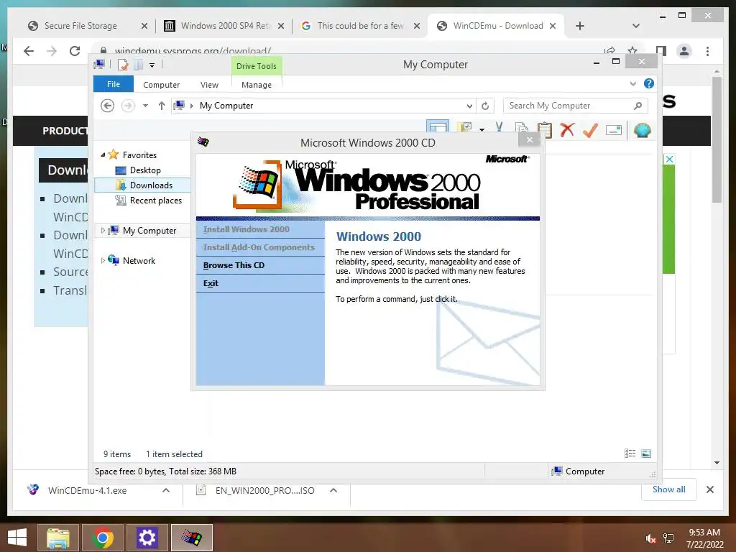The image size is (736, 552).
Task: Switch to details view icon in status bar
Action: point(630,453)
